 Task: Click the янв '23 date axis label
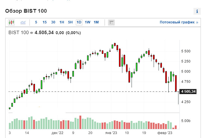point(111,133)
